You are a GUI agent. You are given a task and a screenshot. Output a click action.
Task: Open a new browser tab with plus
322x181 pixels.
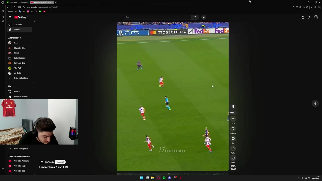(56, 2)
